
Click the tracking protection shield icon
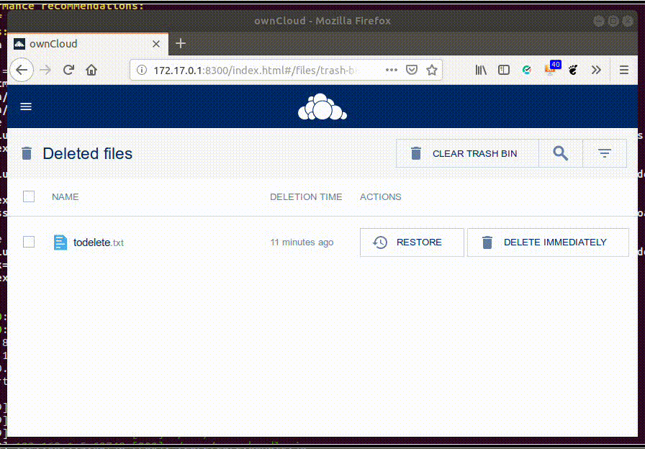pyautogui.click(x=411, y=70)
